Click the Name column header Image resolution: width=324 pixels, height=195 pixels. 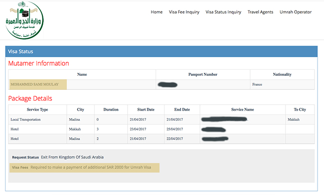point(82,74)
